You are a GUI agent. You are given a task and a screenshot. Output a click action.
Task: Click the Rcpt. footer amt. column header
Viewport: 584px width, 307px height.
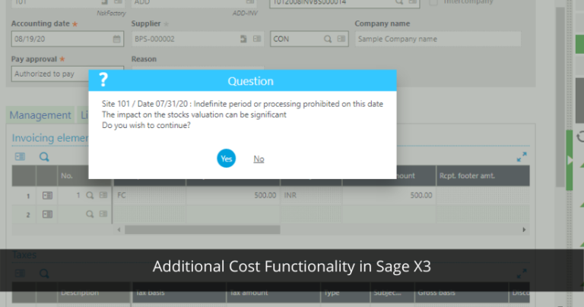(x=483, y=176)
